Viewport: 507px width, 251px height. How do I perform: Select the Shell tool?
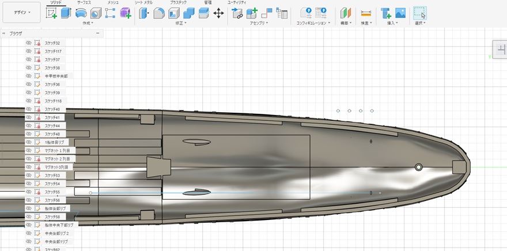point(173,13)
